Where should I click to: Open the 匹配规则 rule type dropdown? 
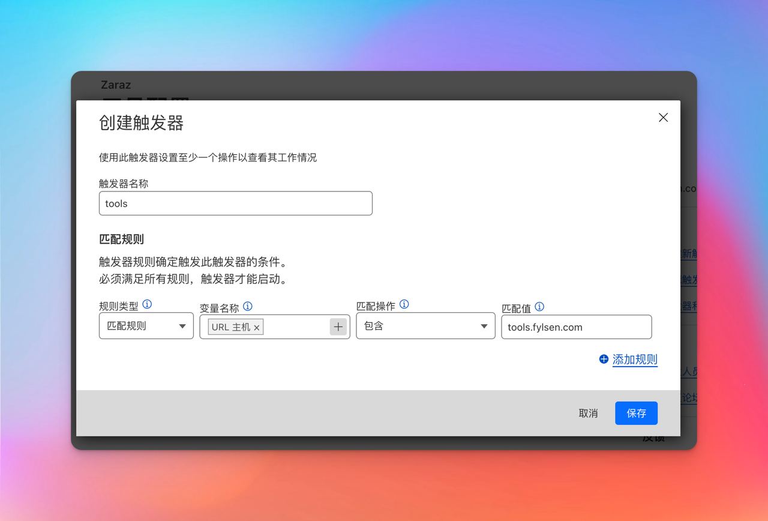tap(146, 326)
